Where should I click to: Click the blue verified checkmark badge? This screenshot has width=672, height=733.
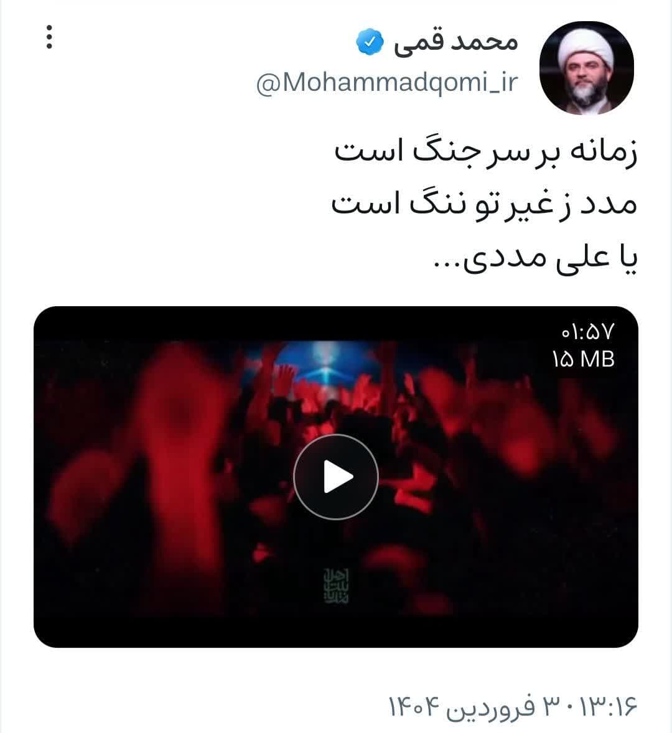coord(369,42)
